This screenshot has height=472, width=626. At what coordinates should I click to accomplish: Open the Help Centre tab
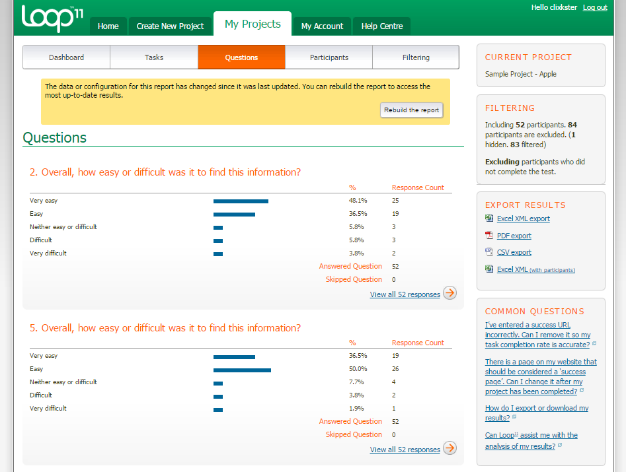[x=382, y=26]
